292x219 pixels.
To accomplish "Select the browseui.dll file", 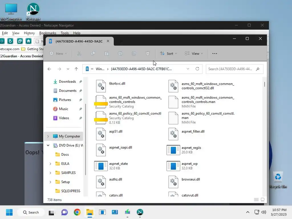I will [x=184, y=182].
